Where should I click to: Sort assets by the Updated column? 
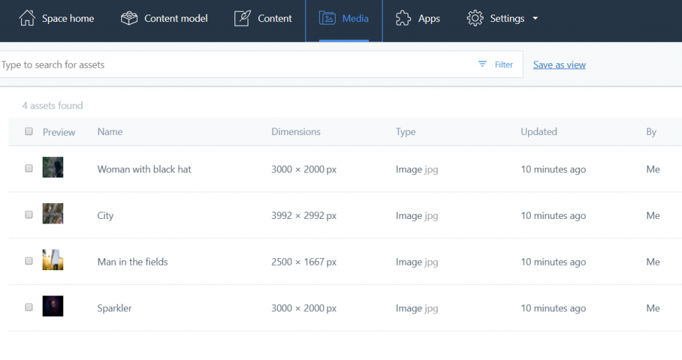tap(539, 132)
